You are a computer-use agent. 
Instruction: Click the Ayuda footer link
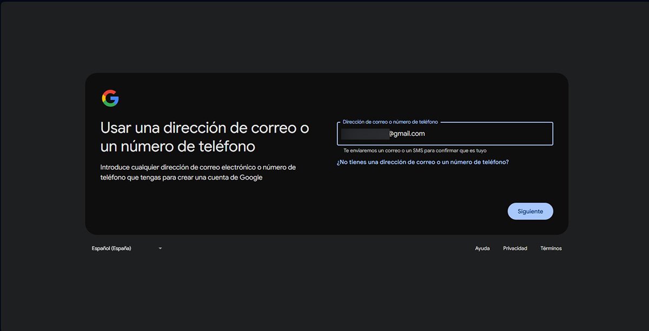[x=482, y=248]
